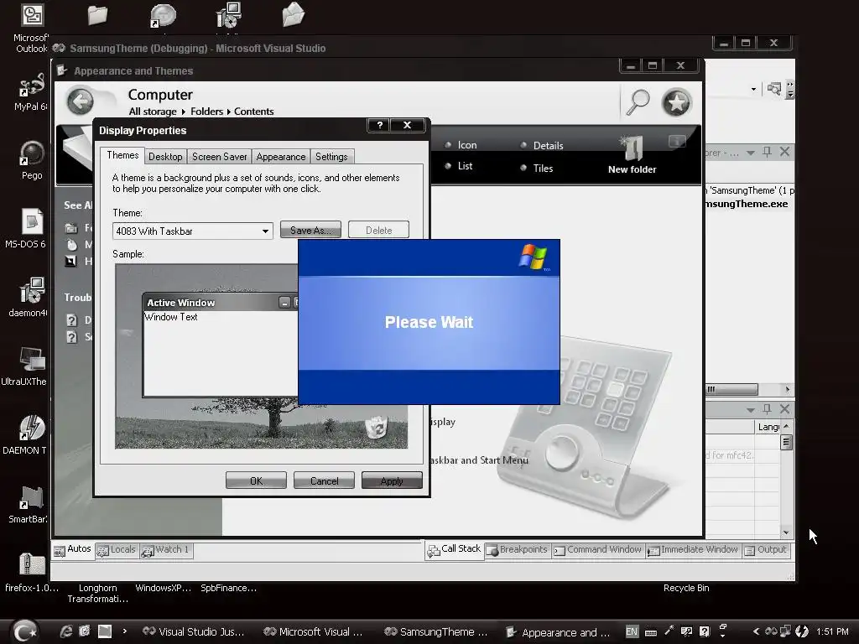Click the Active Window sample thumbnail
This screenshot has width=859, height=644.
pos(219,345)
